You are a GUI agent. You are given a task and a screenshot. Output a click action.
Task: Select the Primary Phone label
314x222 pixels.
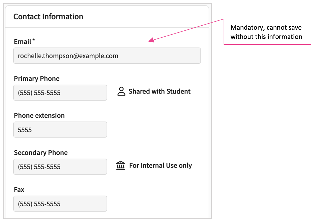point(37,79)
